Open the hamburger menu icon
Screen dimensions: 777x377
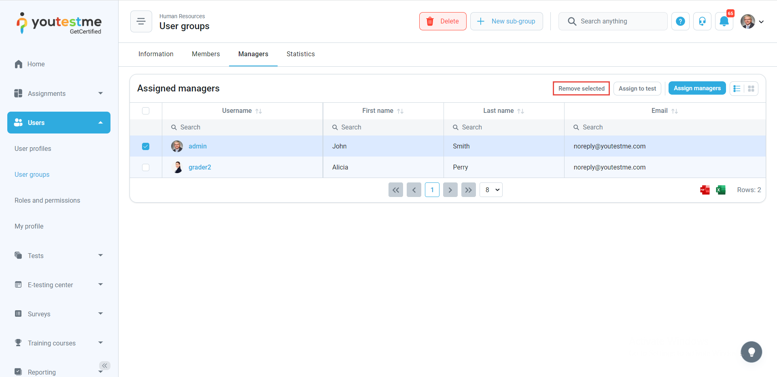141,21
